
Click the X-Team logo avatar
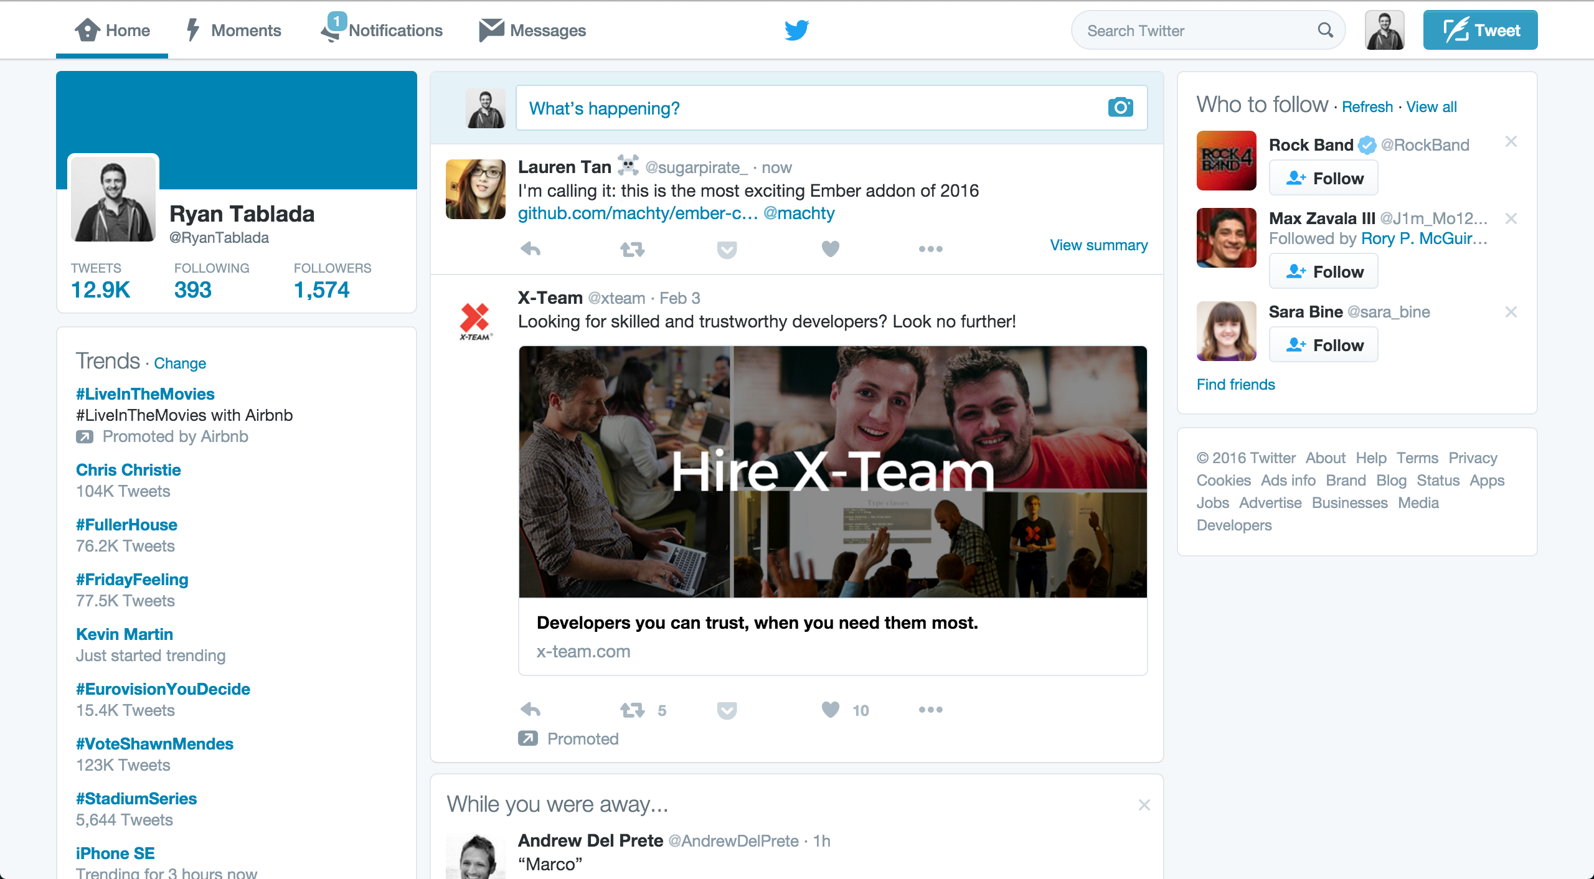pyautogui.click(x=475, y=321)
